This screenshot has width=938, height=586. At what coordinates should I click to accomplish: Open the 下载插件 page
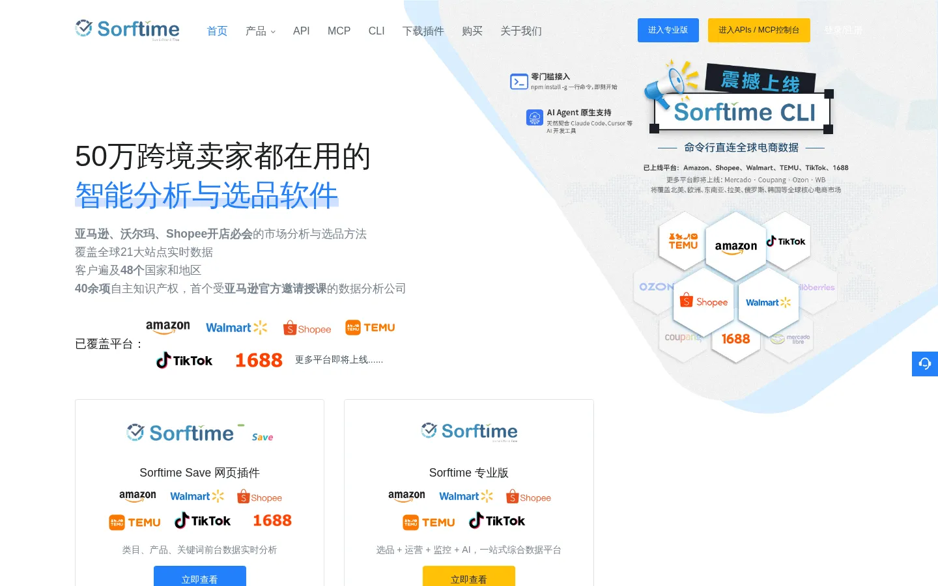[423, 31]
